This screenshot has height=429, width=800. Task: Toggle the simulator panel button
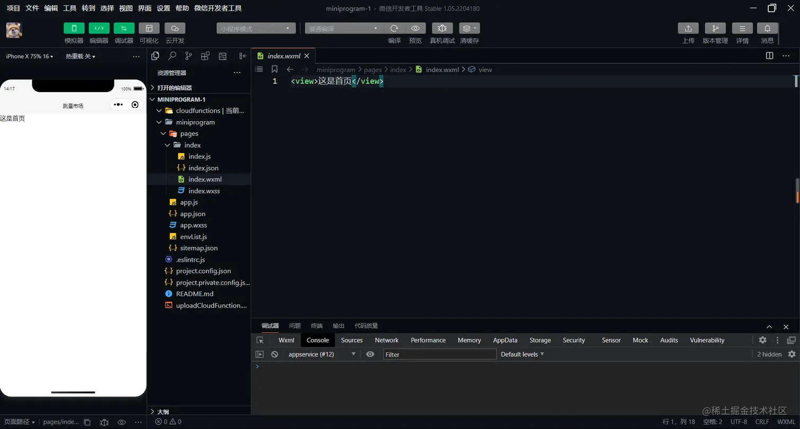[74, 28]
